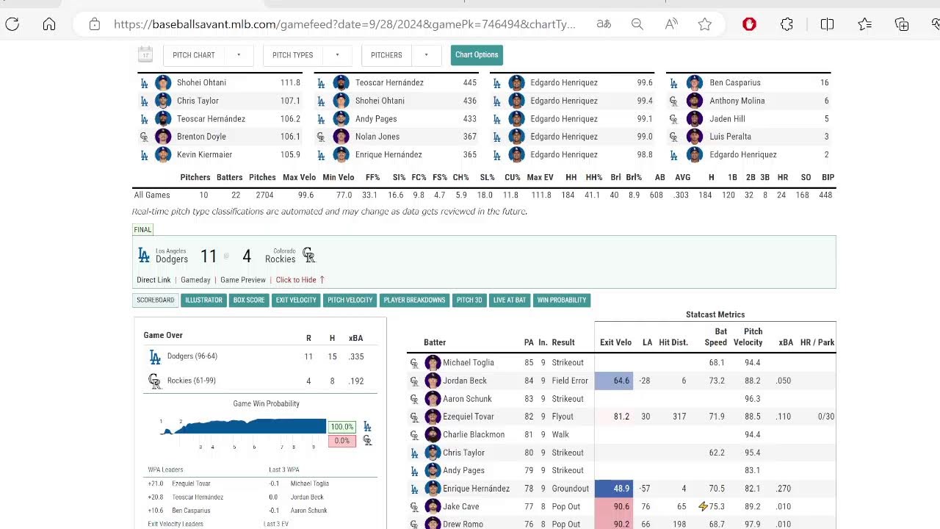Open the Collections icon

pyautogui.click(x=902, y=24)
